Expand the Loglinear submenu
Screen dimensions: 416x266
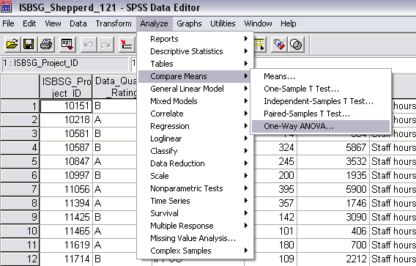click(x=196, y=138)
